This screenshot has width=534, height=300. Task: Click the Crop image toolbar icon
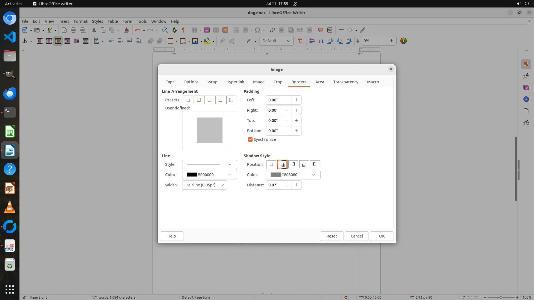(300, 41)
